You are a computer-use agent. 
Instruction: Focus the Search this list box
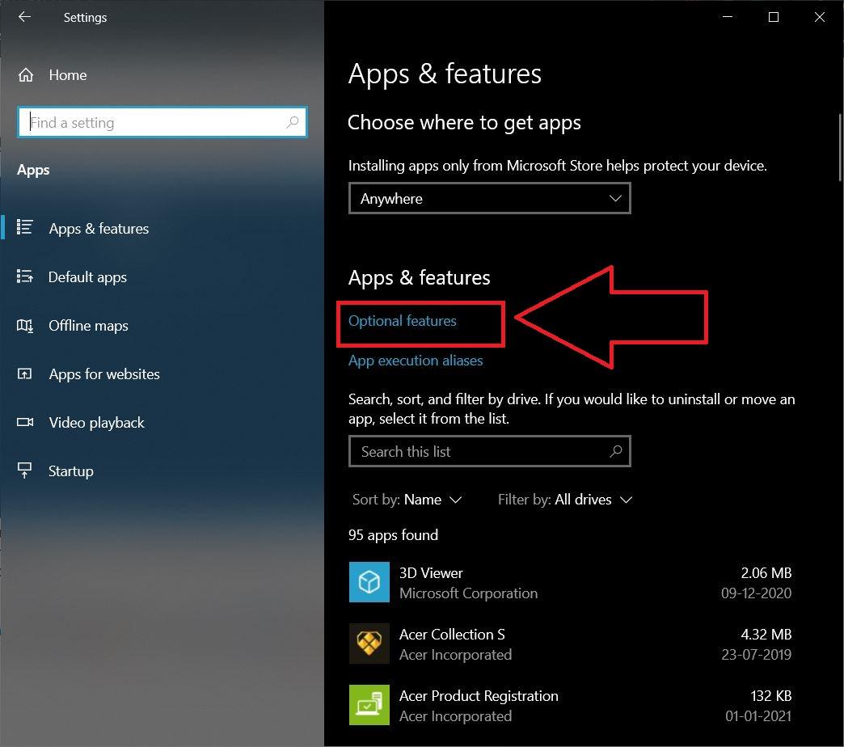[x=489, y=451]
